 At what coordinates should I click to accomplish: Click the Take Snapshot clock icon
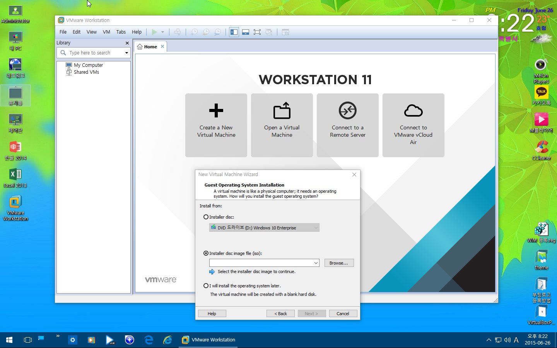(194, 32)
